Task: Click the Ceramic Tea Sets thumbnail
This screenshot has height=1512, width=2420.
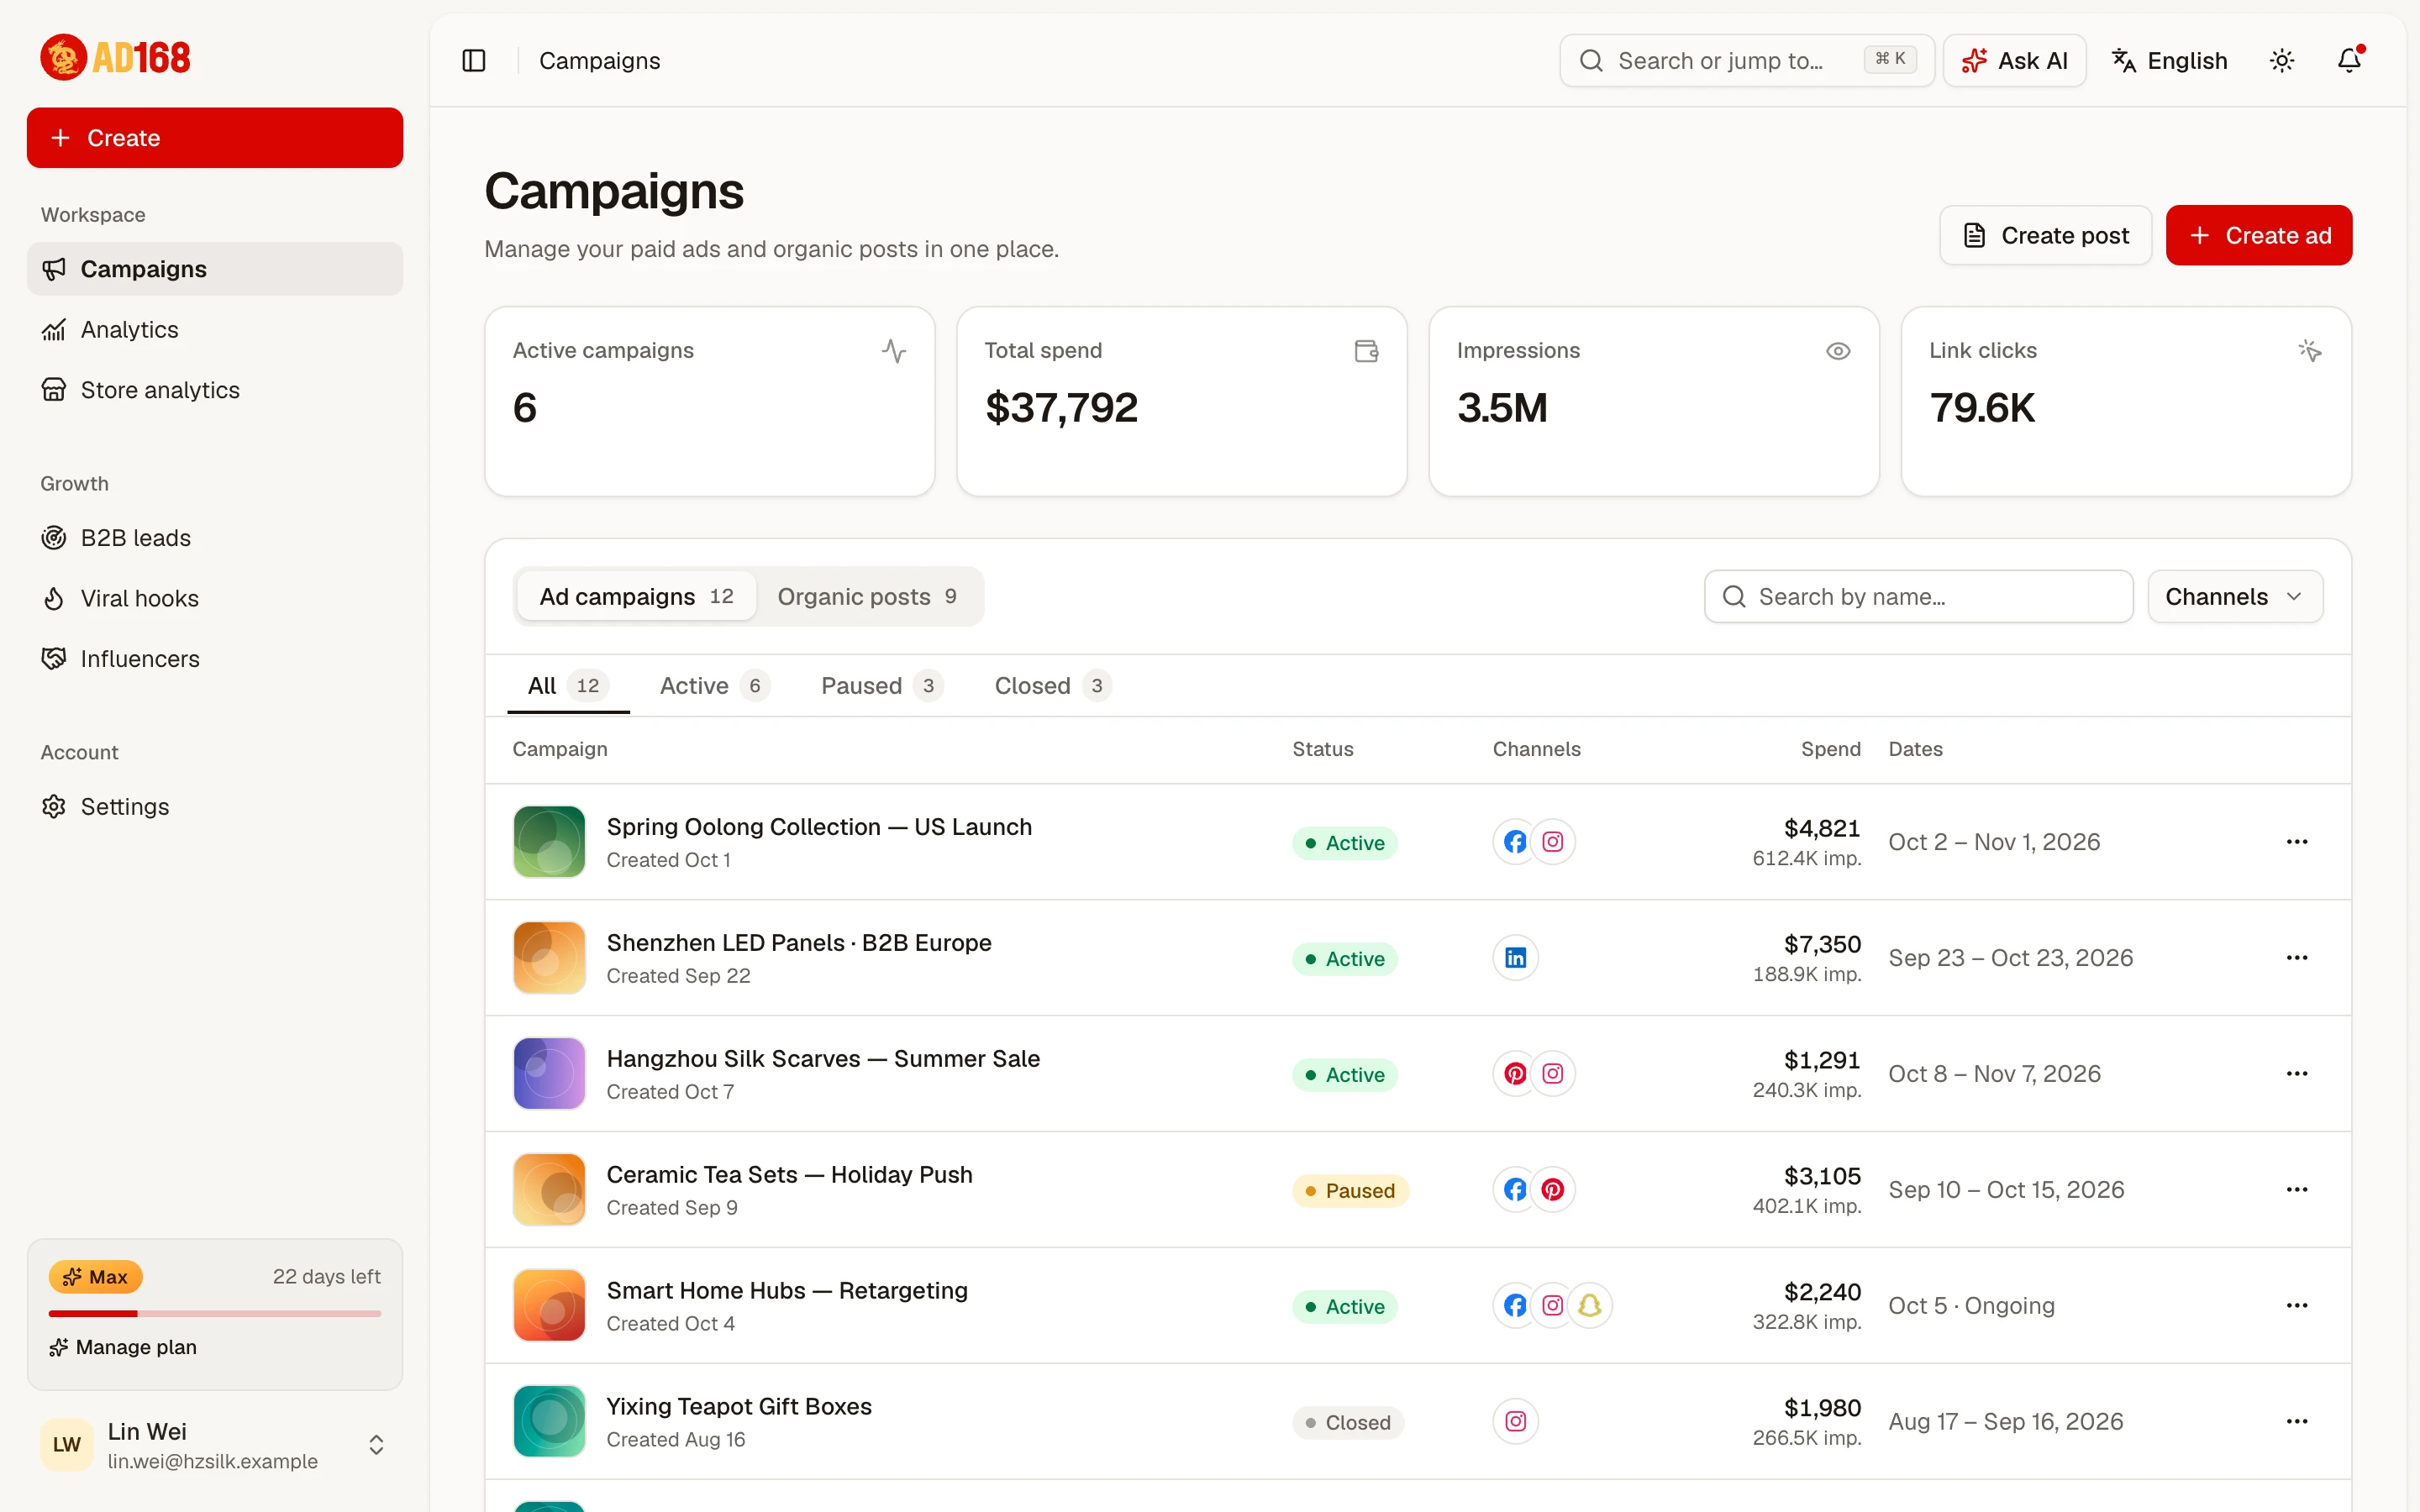Action: [549, 1190]
